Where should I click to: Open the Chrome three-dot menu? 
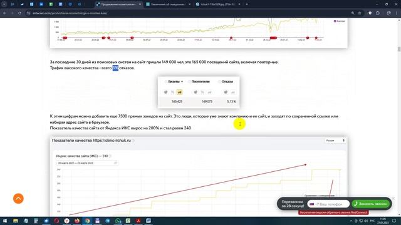pyautogui.click(x=397, y=13)
